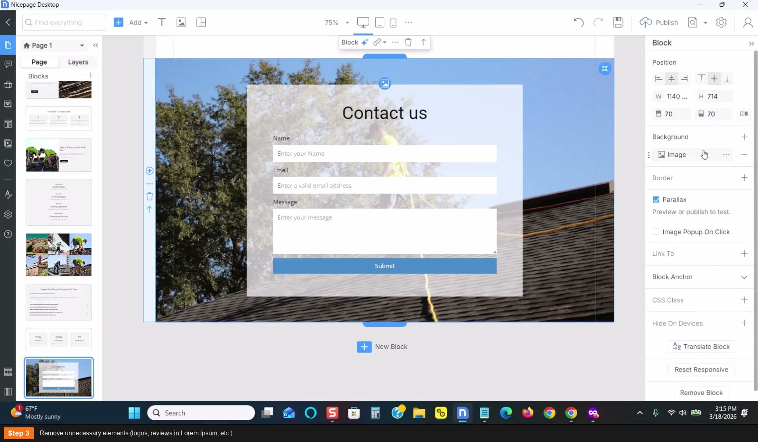Switch to the Layers tab
Image resolution: width=758 pixels, height=442 pixels.
click(x=78, y=62)
